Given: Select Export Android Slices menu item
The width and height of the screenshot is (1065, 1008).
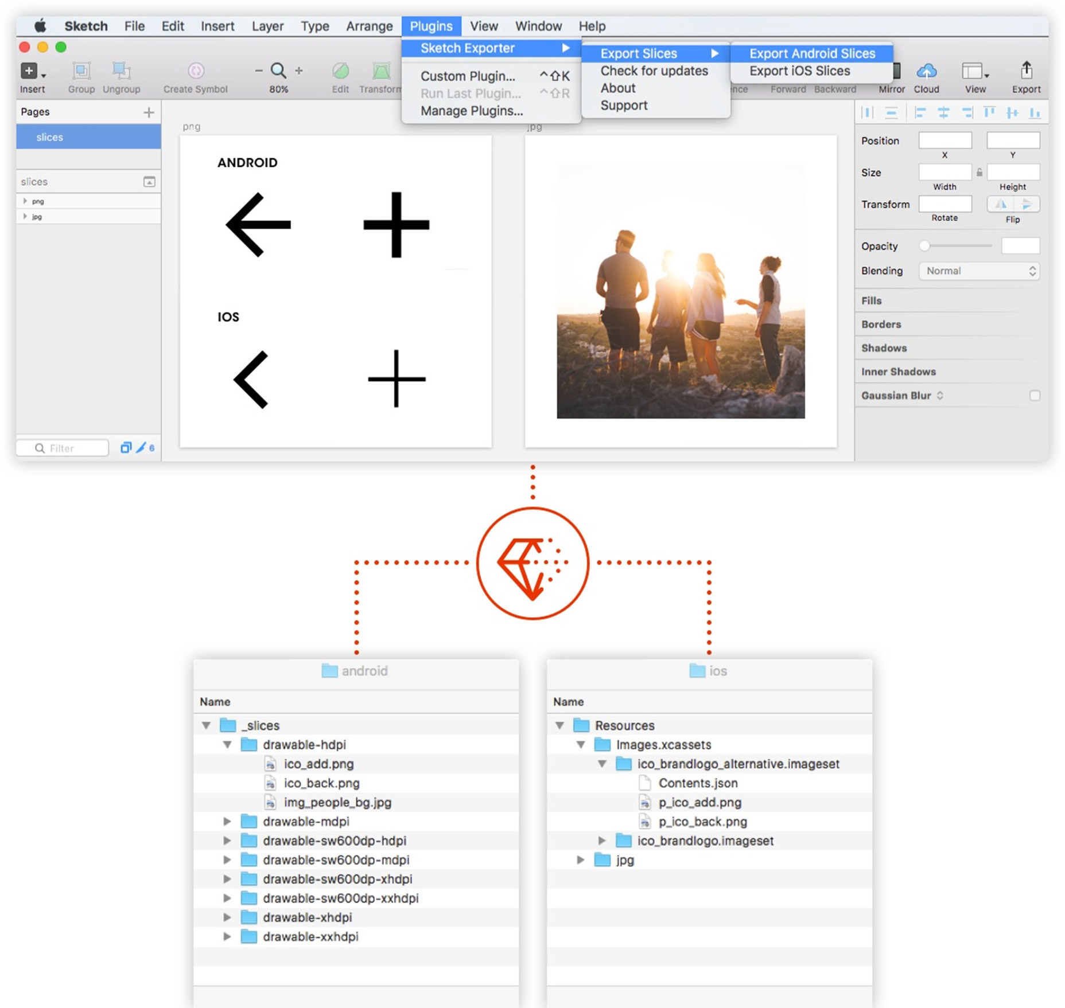Looking at the screenshot, I should pos(812,53).
